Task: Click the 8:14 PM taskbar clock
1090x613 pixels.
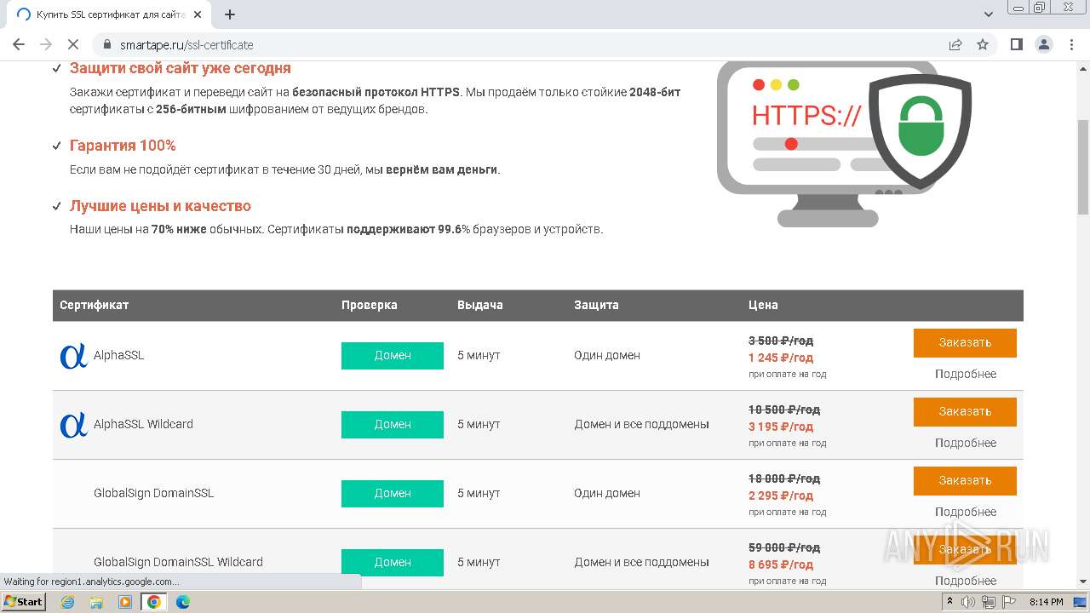Action: 1046,602
